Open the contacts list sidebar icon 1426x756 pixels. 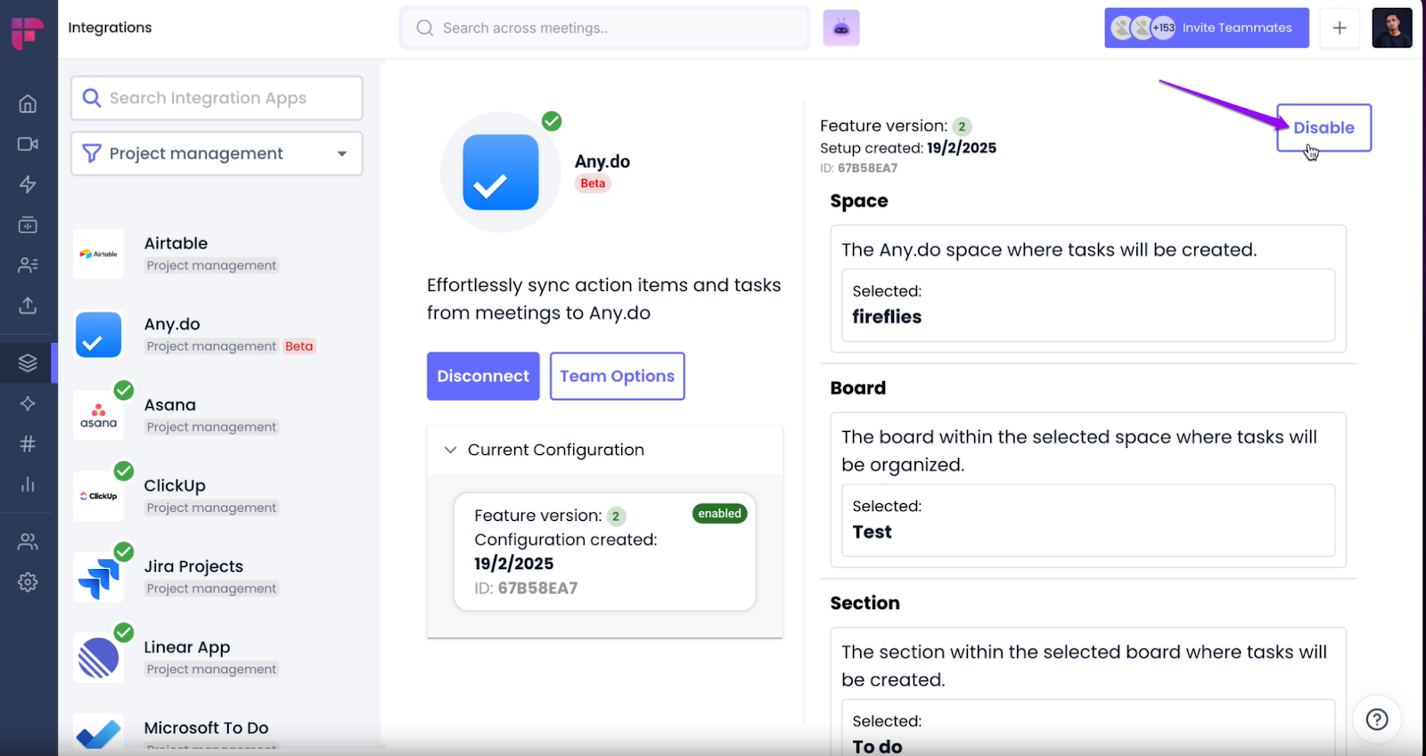(28, 265)
